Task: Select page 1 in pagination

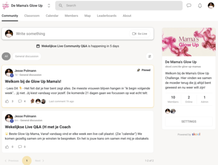Action: coord(27,160)
